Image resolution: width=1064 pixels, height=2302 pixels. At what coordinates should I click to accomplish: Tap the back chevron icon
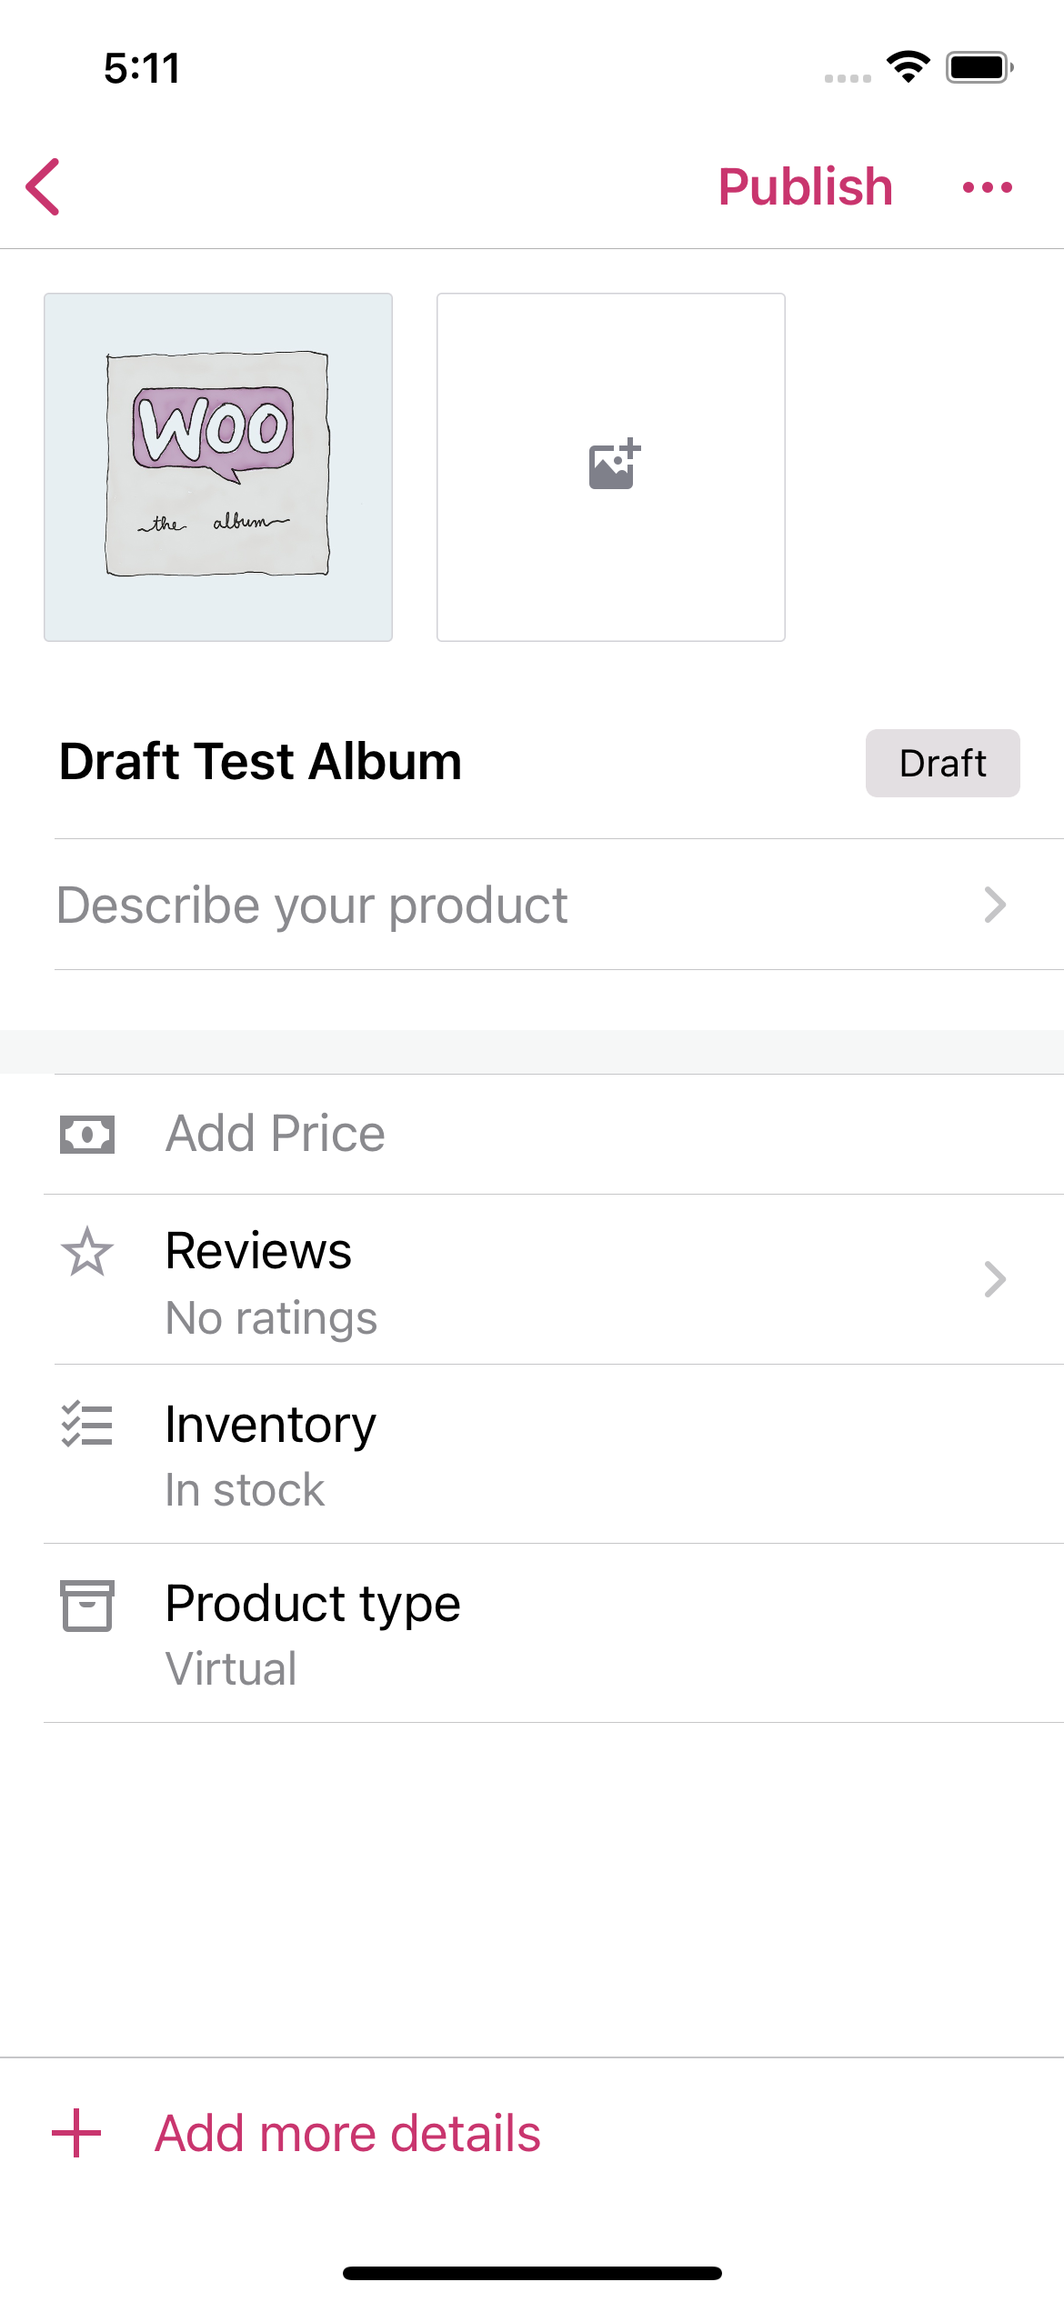click(43, 186)
